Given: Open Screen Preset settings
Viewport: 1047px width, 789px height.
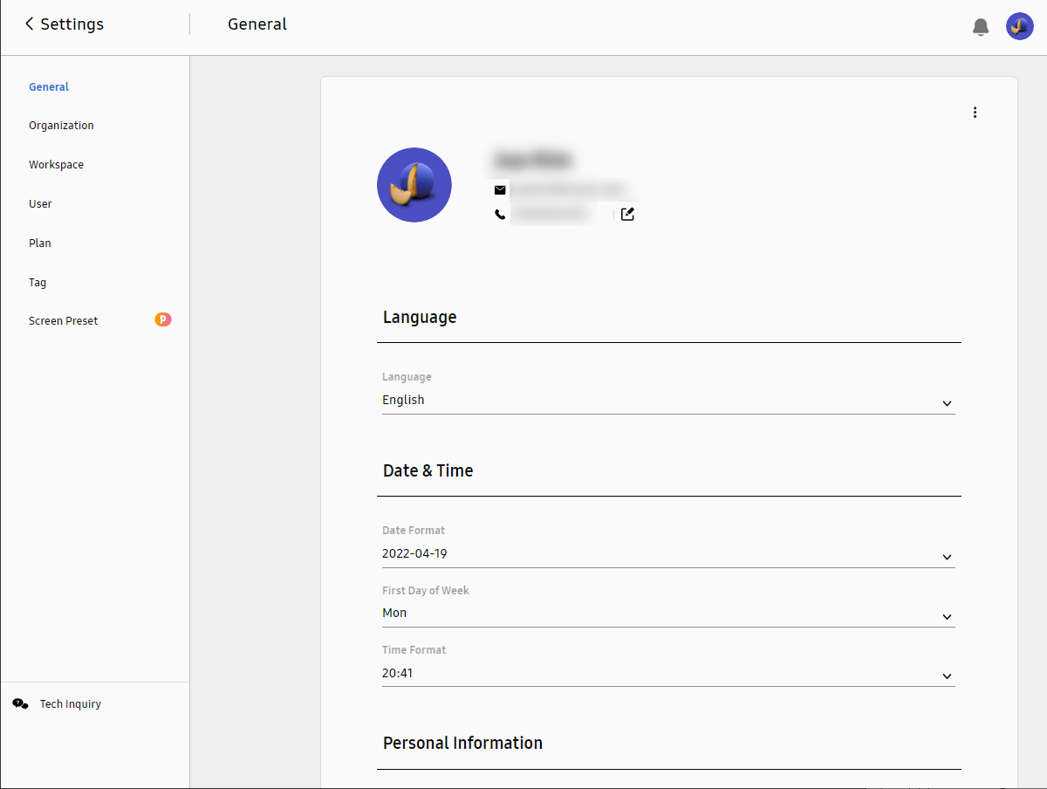Looking at the screenshot, I should (x=63, y=320).
